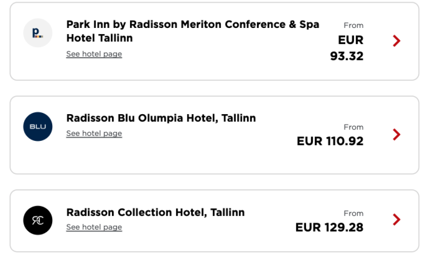The image size is (428, 260).
Task: Select the Park Inn by Radisson Meriton title
Action: tap(192, 31)
